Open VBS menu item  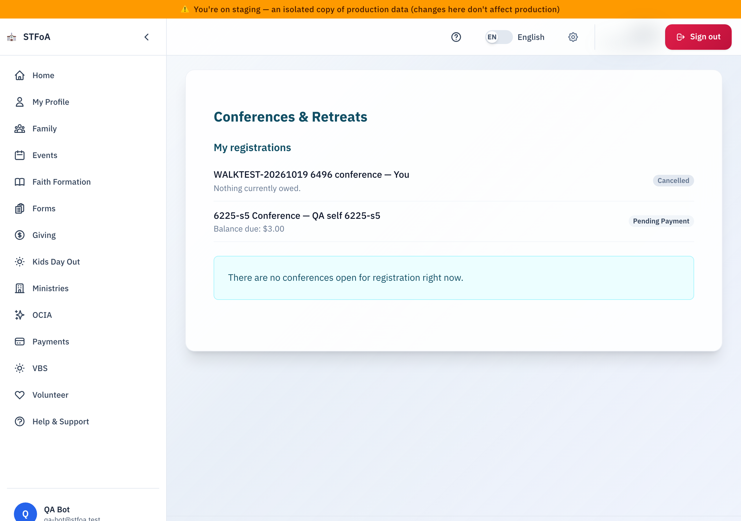click(x=83, y=368)
